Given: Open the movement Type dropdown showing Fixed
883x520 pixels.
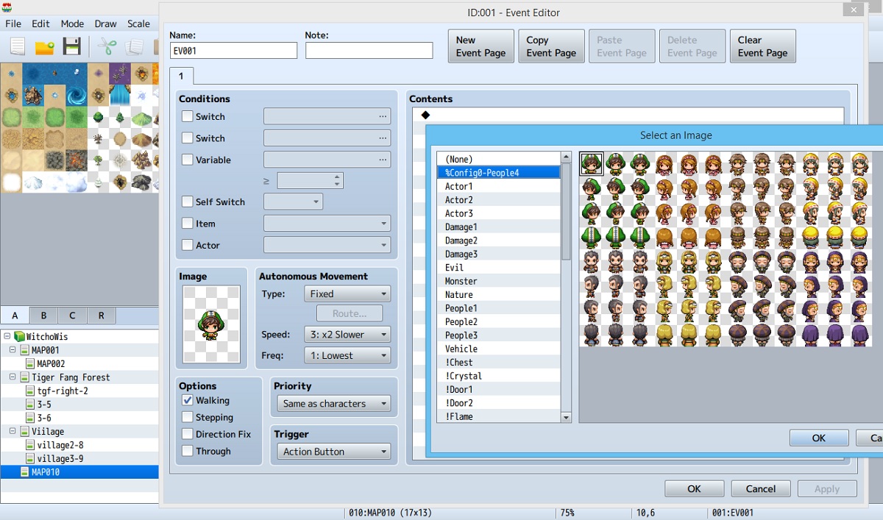Looking at the screenshot, I should tap(347, 293).
